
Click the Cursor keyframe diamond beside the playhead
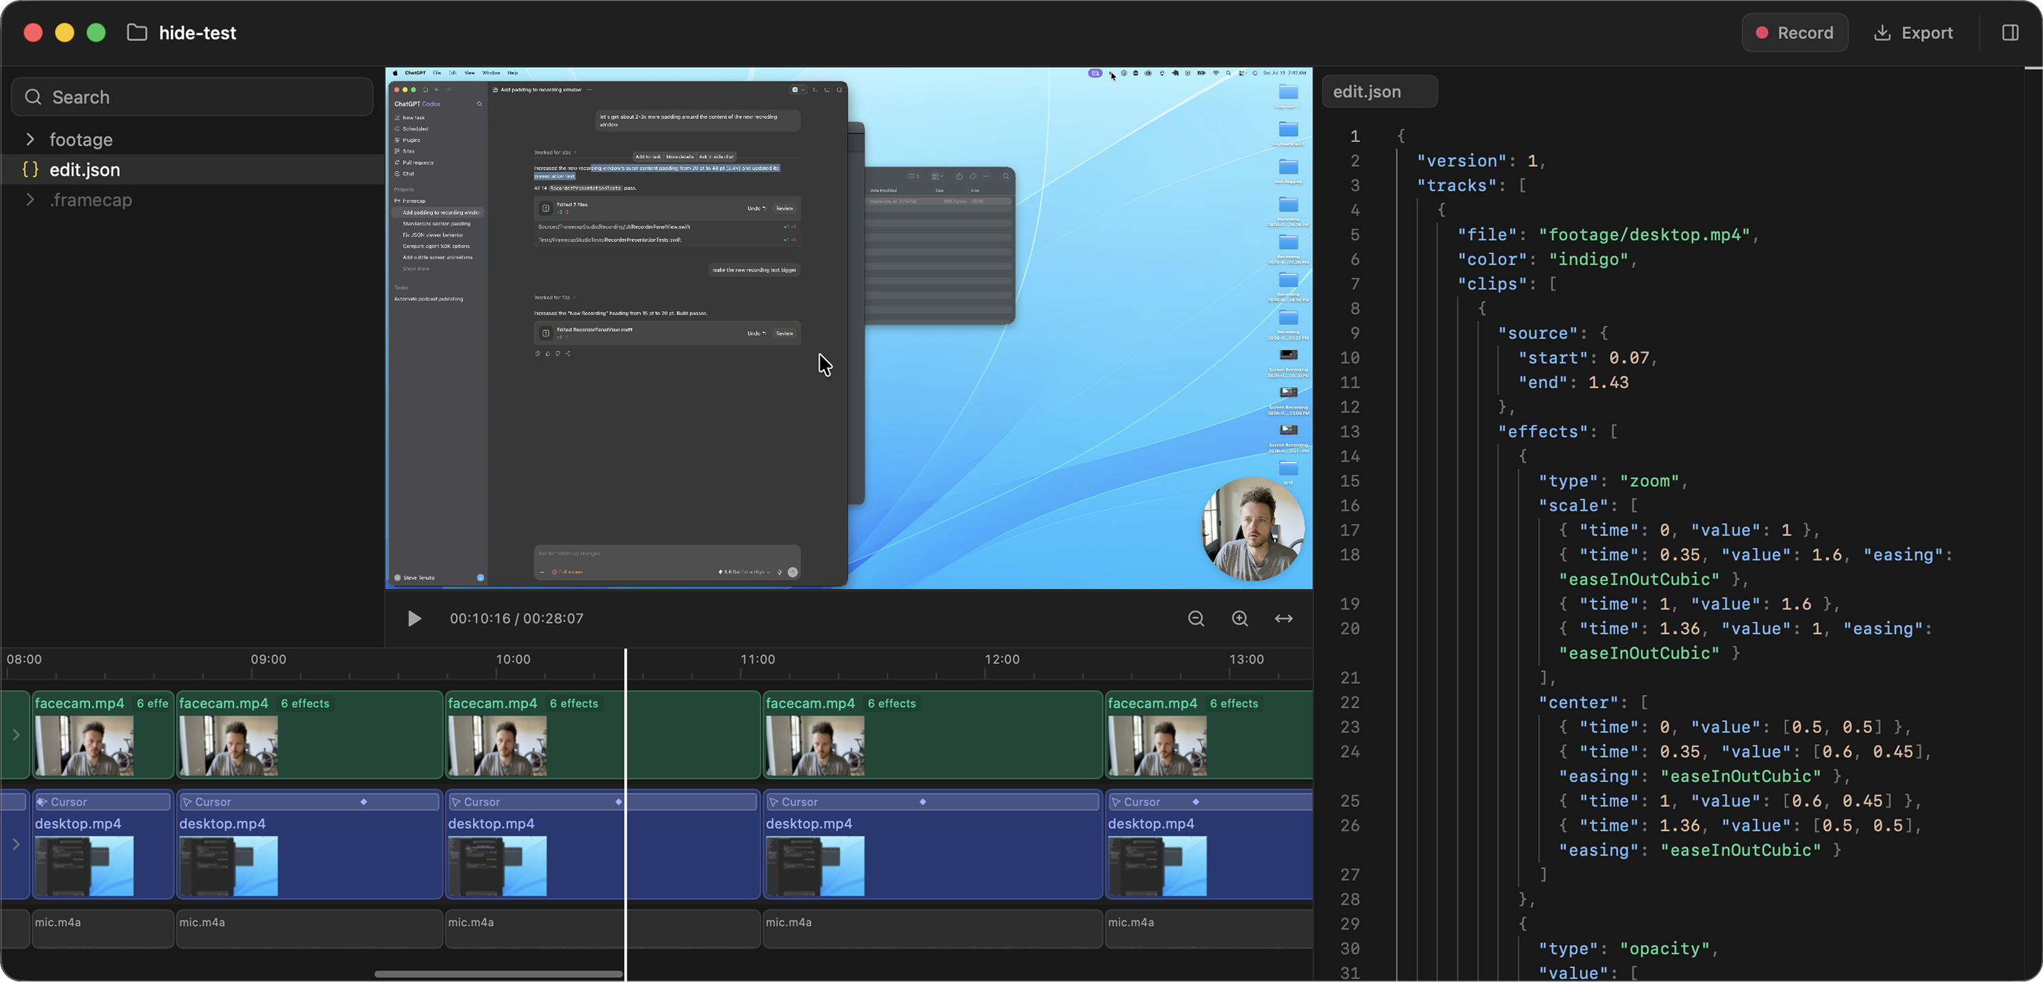click(619, 802)
